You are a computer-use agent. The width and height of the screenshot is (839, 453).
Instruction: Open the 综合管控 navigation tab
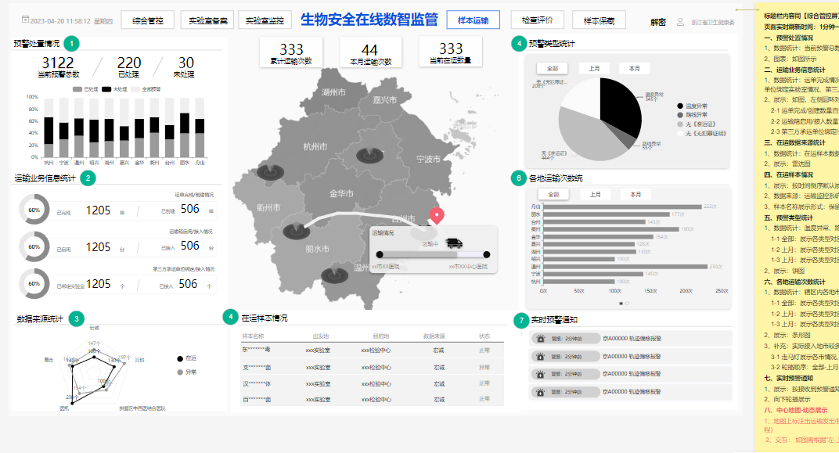147,20
